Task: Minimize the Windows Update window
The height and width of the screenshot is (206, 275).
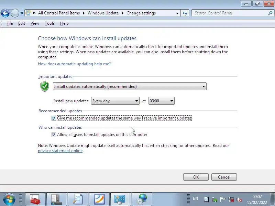Action: 246,4
